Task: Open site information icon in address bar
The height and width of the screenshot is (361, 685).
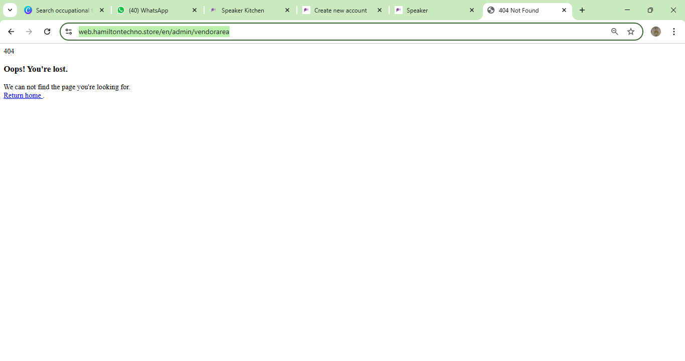Action: (69, 32)
